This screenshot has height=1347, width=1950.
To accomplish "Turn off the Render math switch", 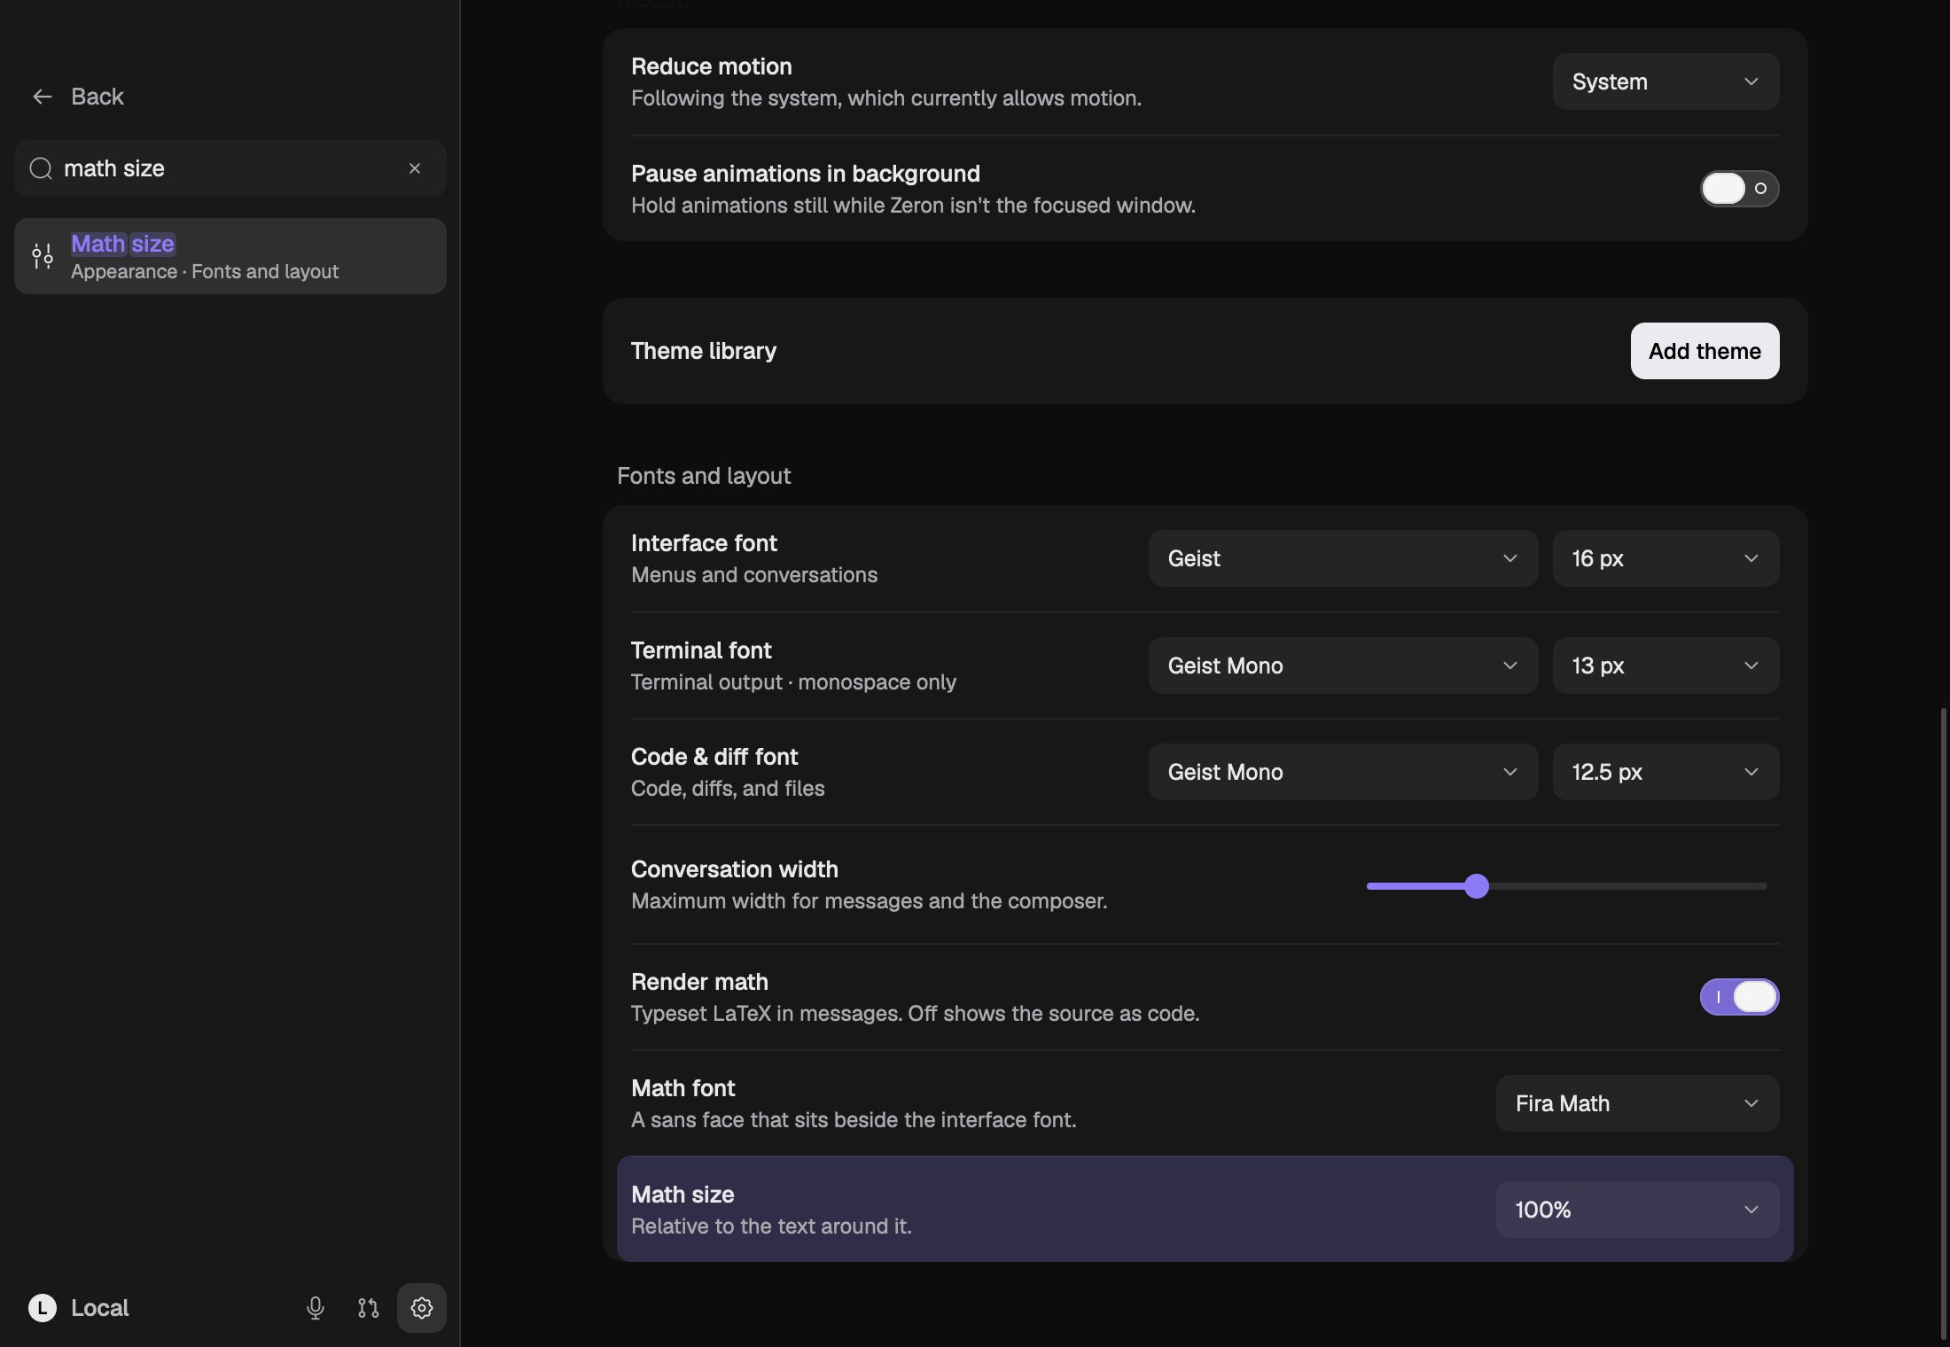I will click(1739, 997).
